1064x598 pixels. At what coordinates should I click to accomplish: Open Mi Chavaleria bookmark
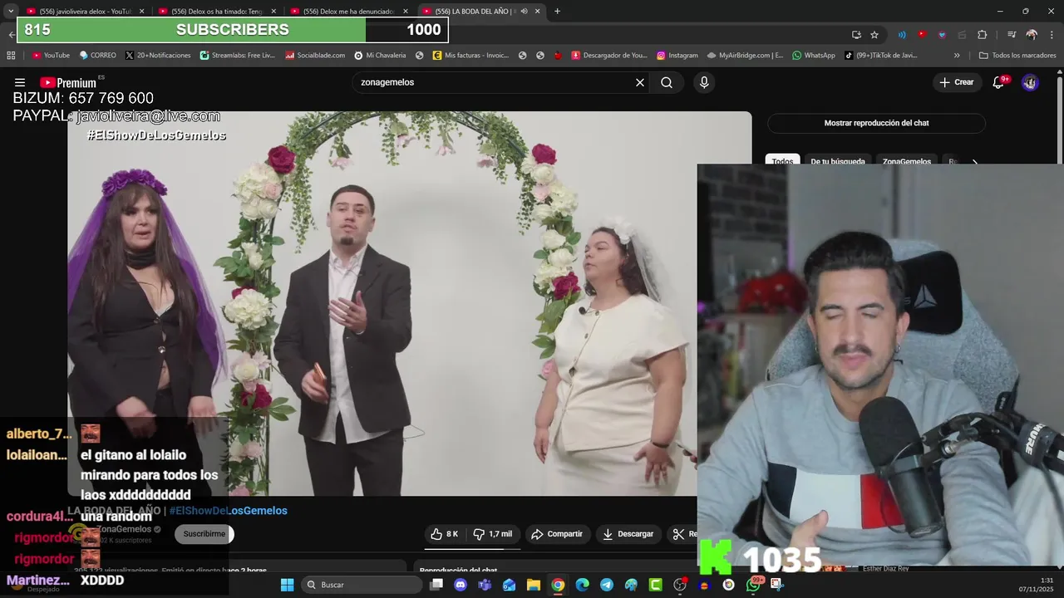380,56
